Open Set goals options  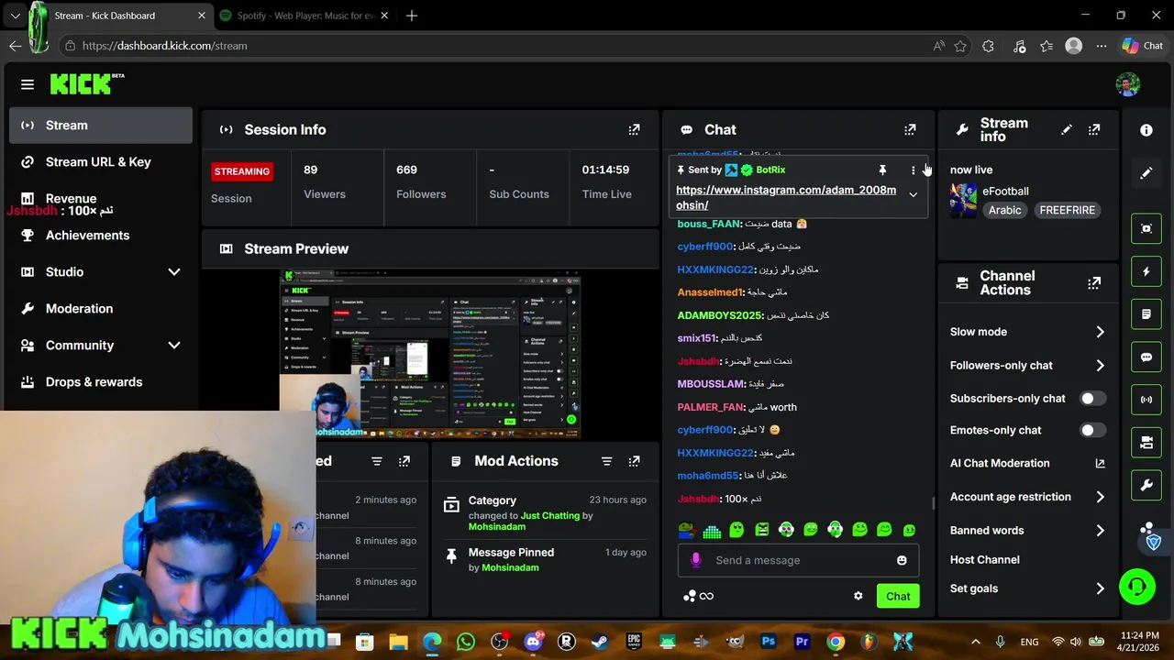click(x=1027, y=588)
